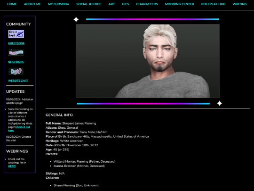Open MY FURSONA in navigation
The width and height of the screenshot is (254, 191).
tap(58, 4)
